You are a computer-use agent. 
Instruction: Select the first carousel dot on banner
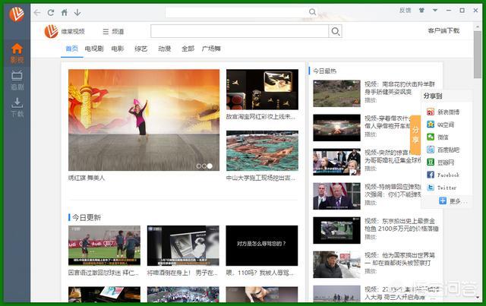(199, 166)
